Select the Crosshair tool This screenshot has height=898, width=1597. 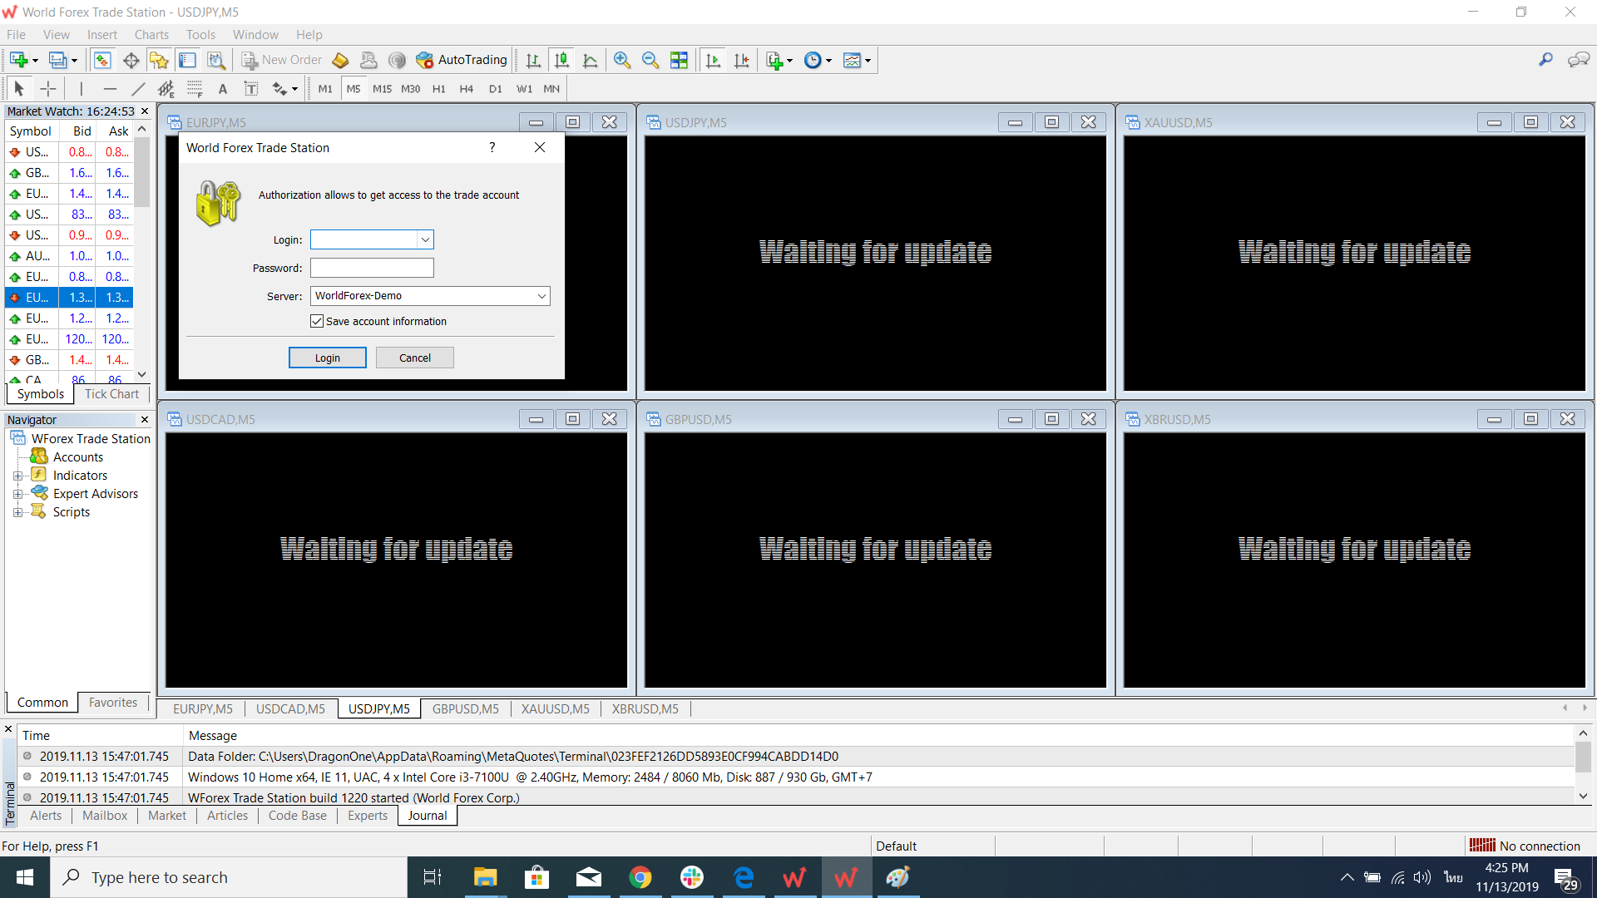click(48, 88)
